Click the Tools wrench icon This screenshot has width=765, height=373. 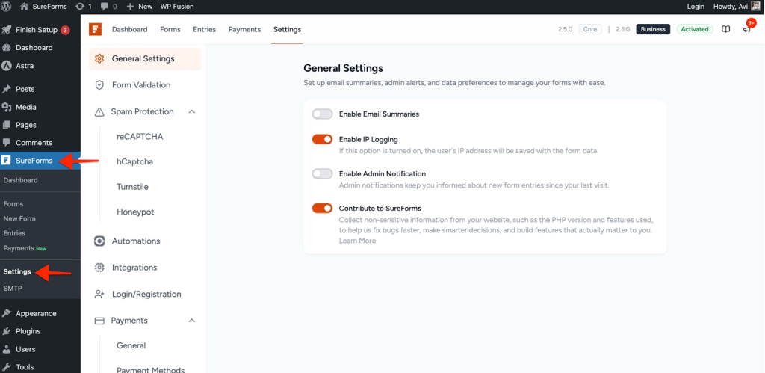pos(6,367)
